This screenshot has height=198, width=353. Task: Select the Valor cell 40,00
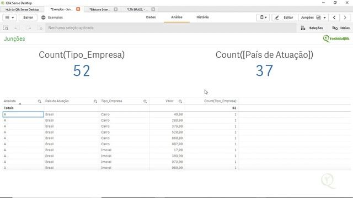[x=167, y=114]
